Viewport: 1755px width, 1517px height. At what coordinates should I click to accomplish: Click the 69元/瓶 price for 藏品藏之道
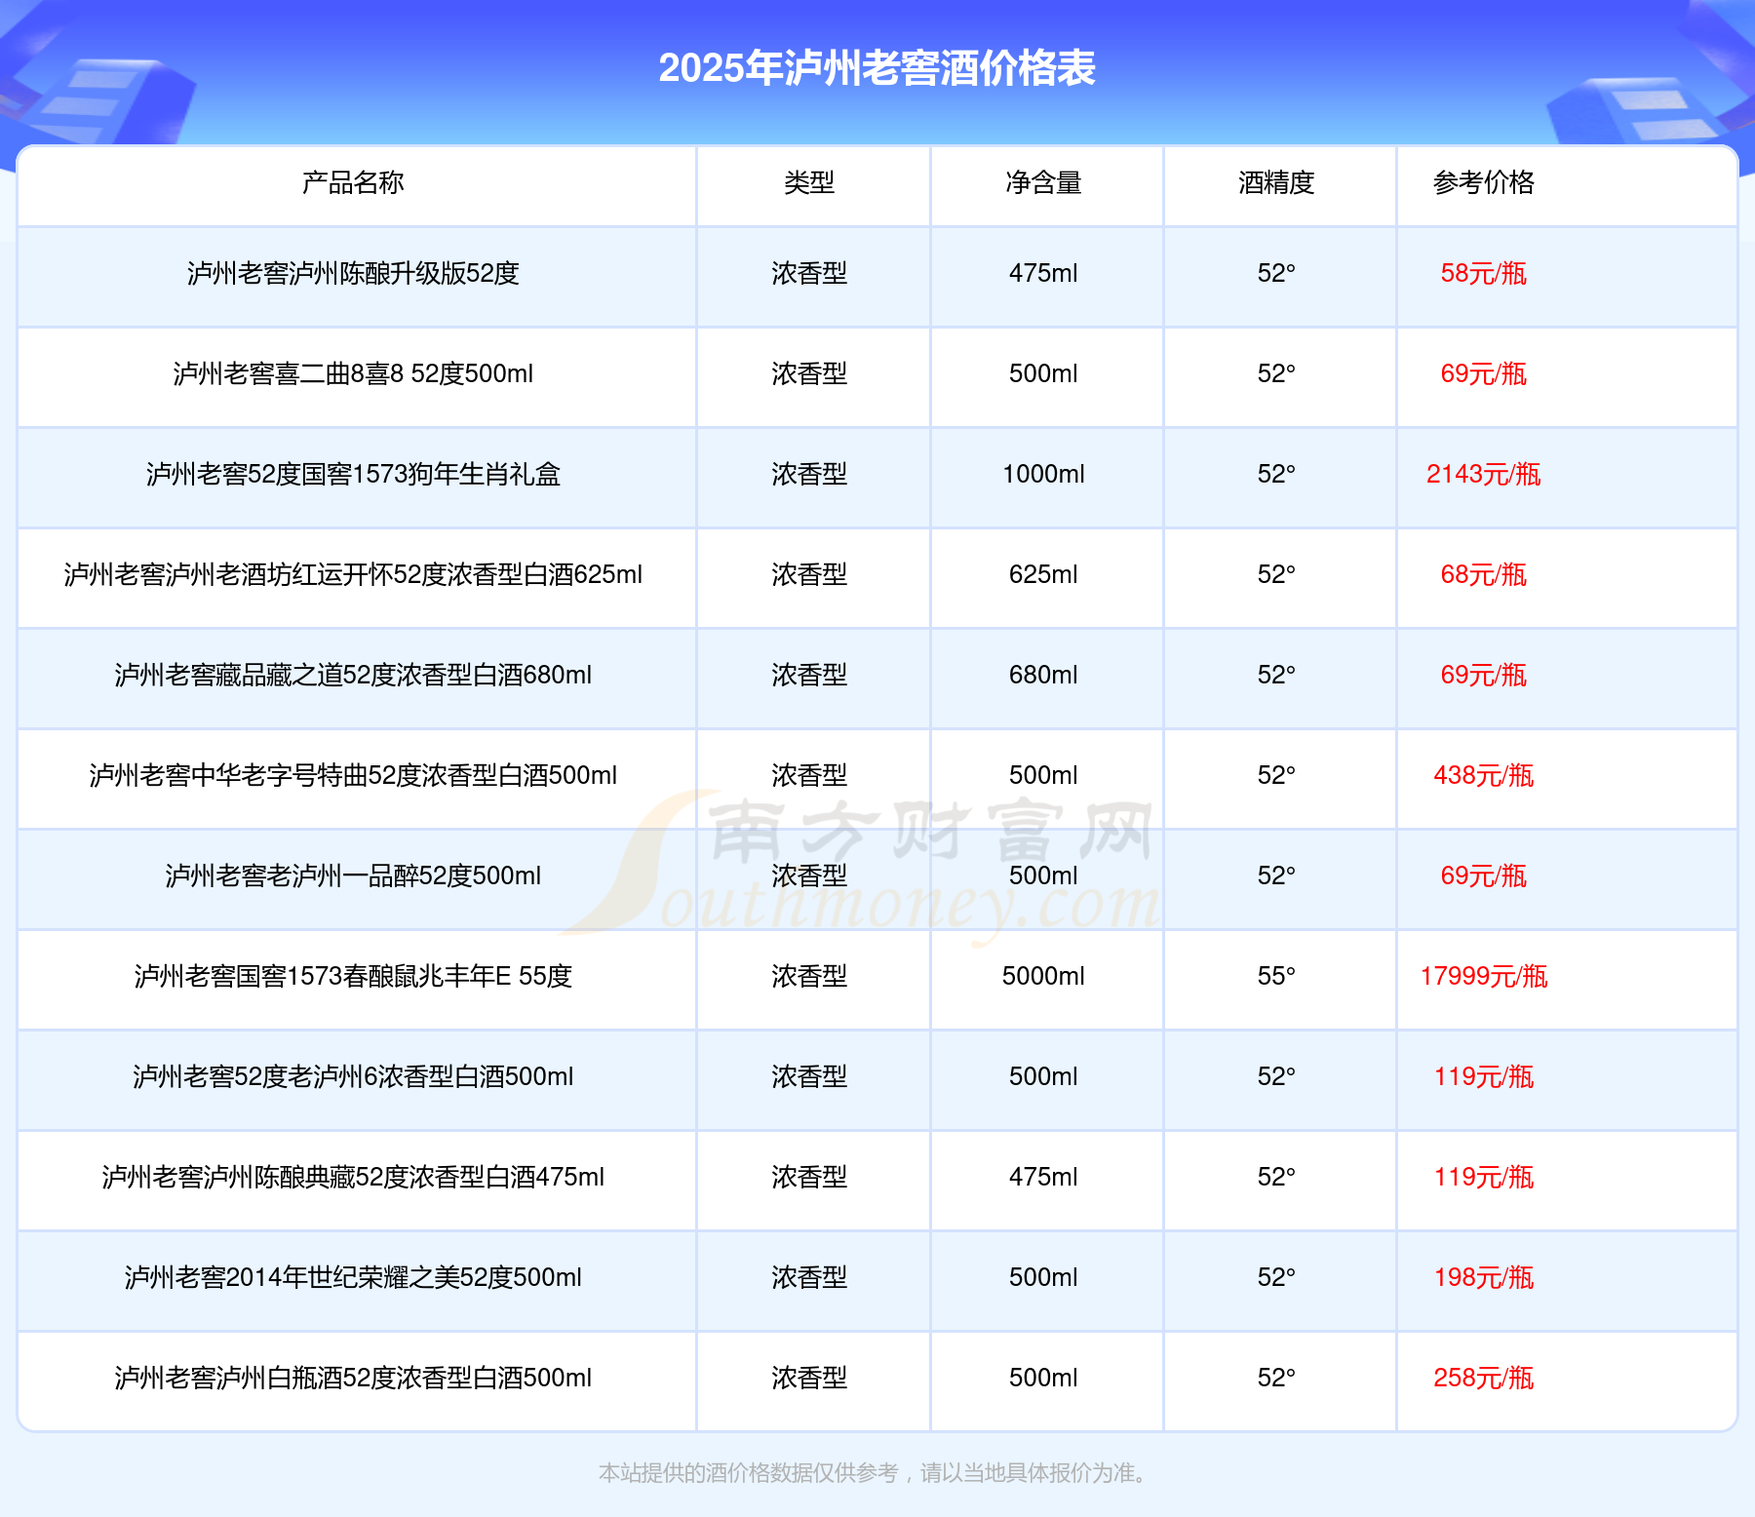1484,676
